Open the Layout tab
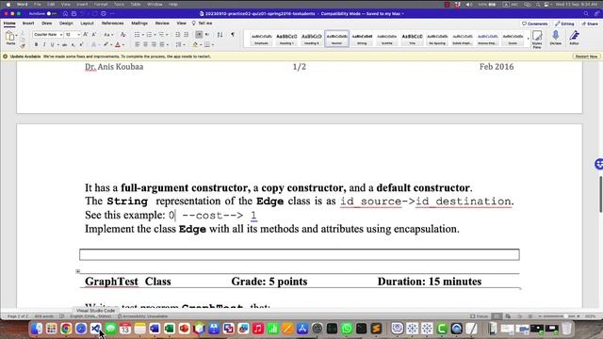Viewport: 603px width, 339px height. (x=87, y=24)
